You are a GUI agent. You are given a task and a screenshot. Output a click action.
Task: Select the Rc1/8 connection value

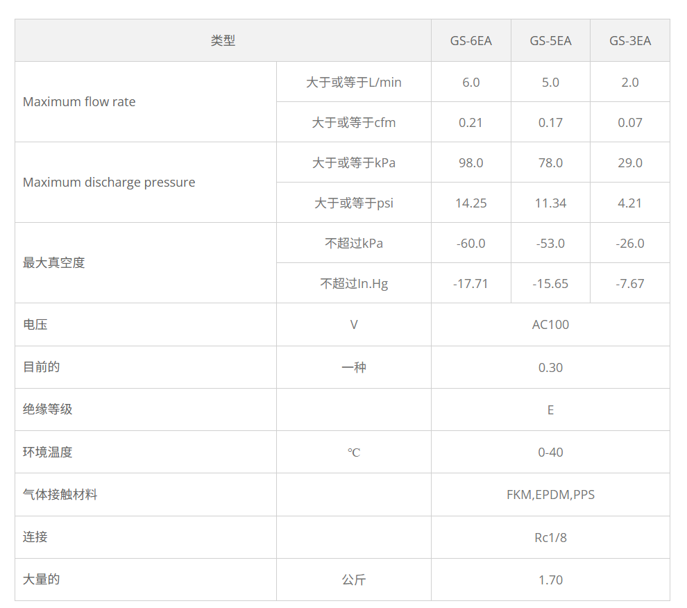coord(550,537)
